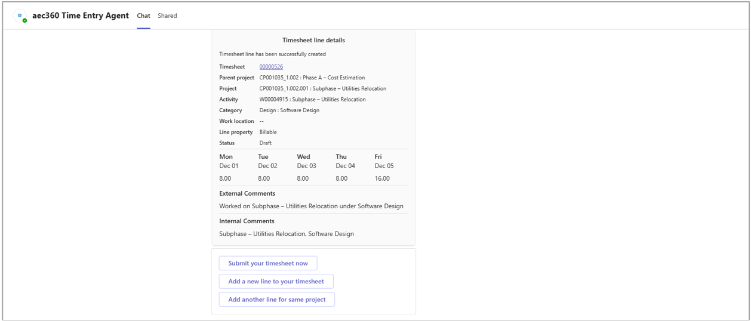
Task: Click the W00004915 activity value
Action: (x=312, y=100)
